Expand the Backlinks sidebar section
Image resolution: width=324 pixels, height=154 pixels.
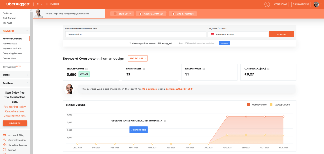27,83
